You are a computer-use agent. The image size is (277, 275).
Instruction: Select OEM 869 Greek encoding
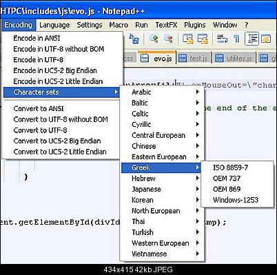click(237, 189)
